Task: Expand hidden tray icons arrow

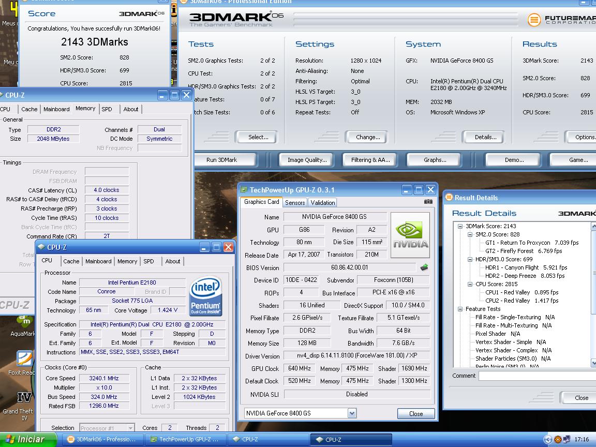Action: pos(548,439)
